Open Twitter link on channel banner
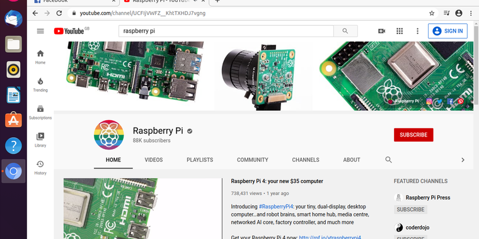Screen dimensions: 479x239 (439, 101)
